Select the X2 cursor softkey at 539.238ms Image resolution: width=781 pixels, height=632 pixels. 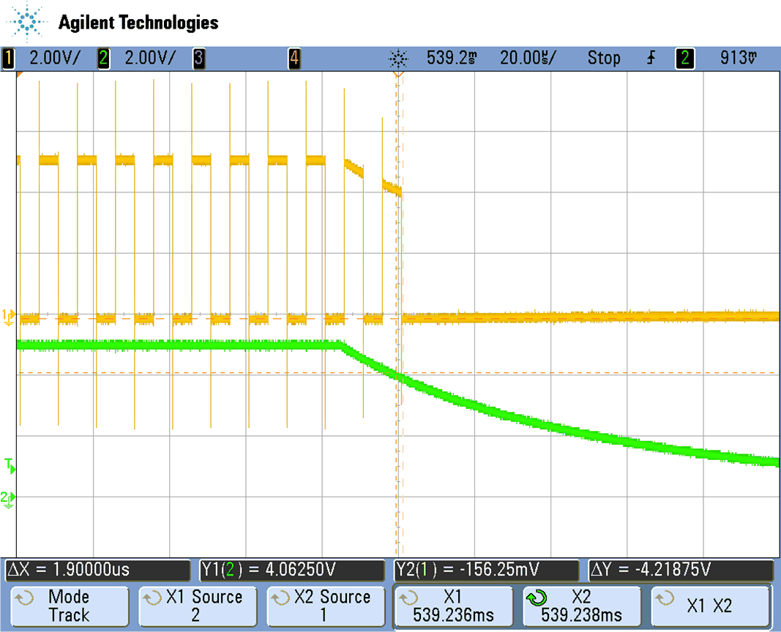point(580,606)
